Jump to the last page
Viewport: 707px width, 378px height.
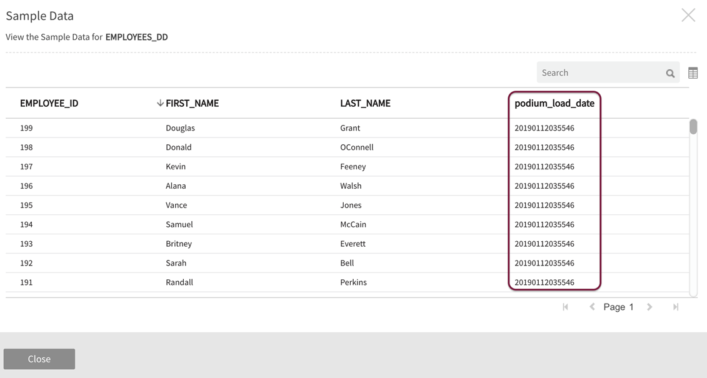(676, 307)
